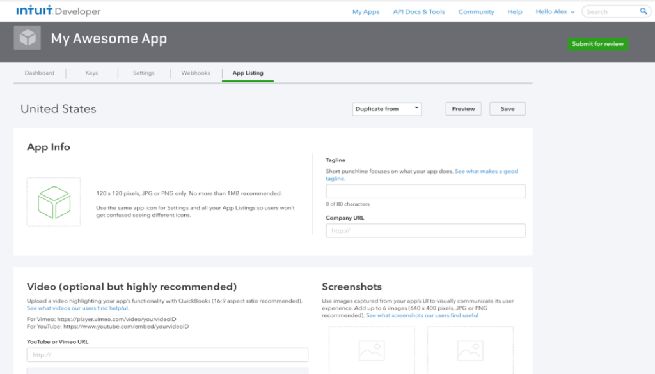Click the United States heading
The height and width of the screenshot is (374, 655).
58,109
